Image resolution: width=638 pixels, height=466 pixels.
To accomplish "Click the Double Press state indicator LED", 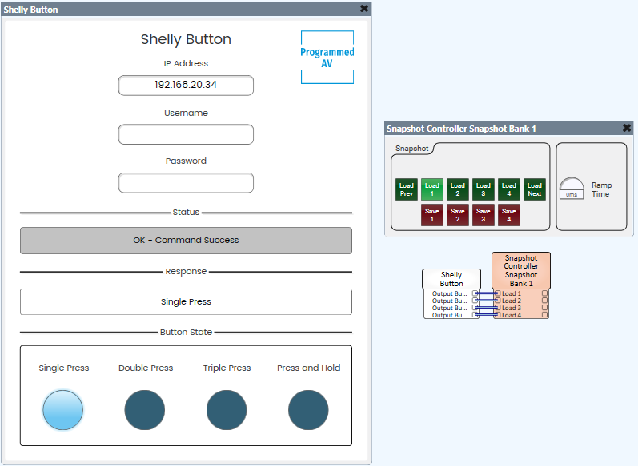I will pos(145,410).
